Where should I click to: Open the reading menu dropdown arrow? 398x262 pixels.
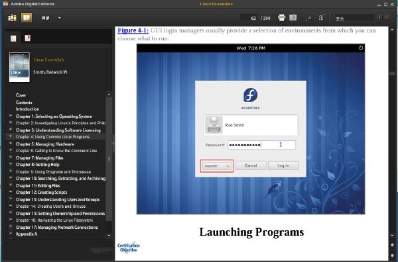click(x=60, y=18)
